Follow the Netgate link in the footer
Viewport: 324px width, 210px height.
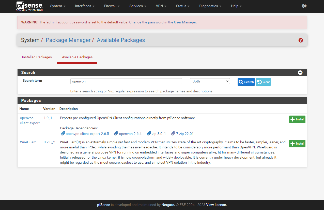(168, 205)
